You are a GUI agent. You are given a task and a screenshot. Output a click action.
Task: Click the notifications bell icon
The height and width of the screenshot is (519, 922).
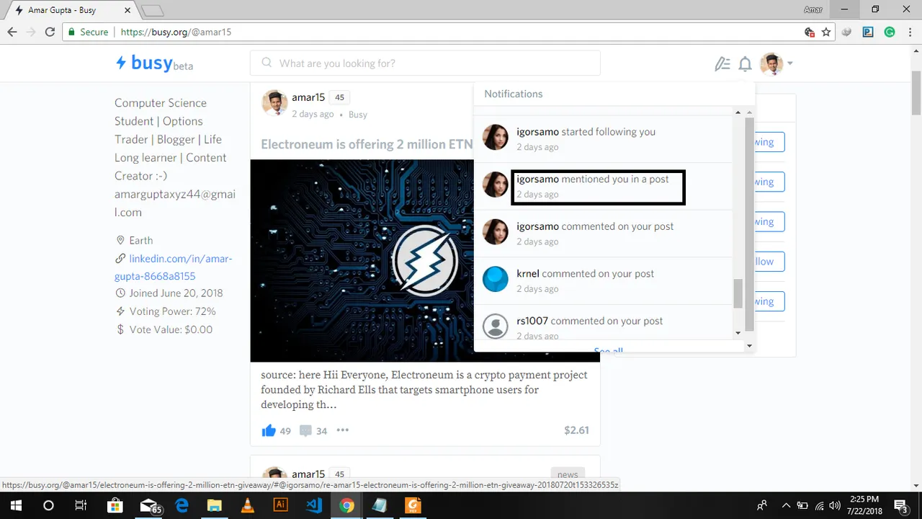click(x=746, y=64)
